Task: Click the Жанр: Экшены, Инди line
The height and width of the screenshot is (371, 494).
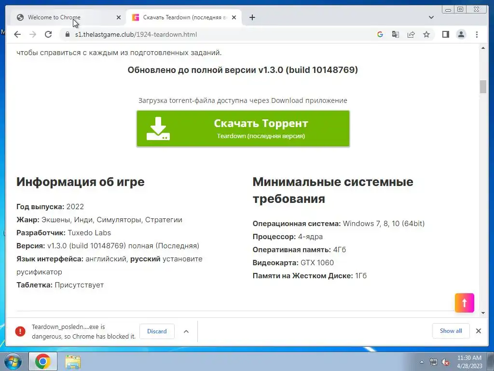Action: click(x=99, y=220)
